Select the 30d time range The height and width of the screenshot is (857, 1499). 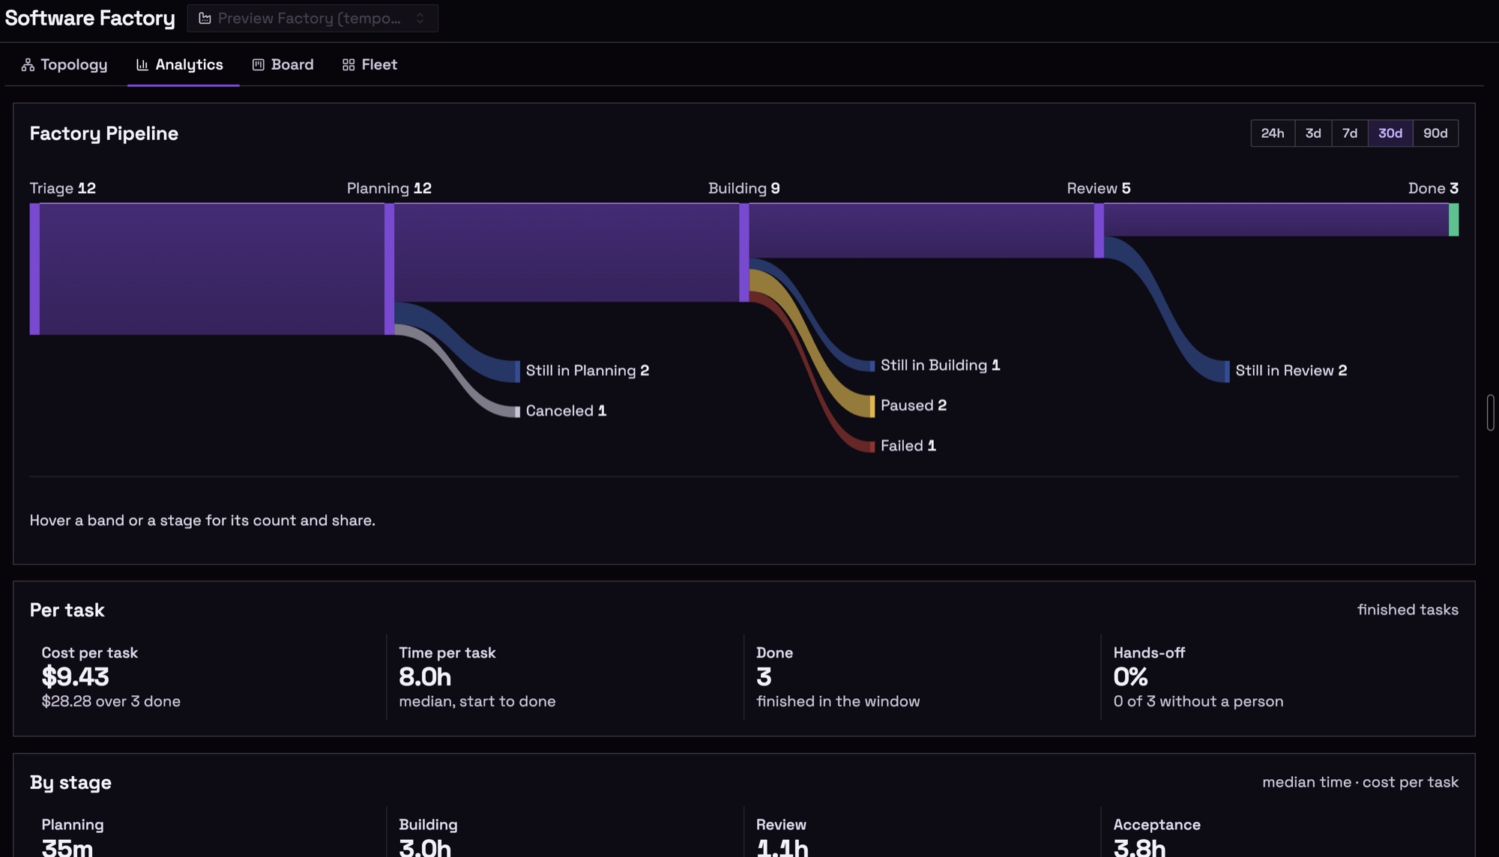click(1390, 133)
